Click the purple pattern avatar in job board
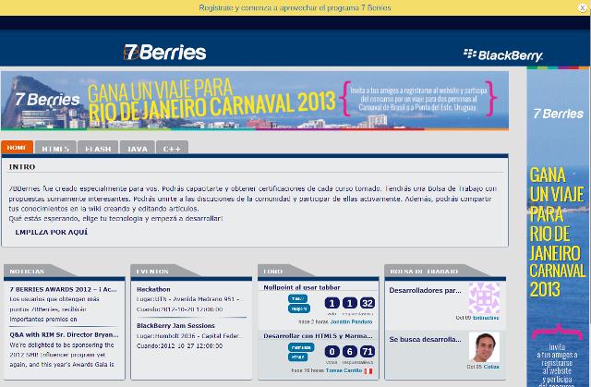Viewport: 591px width, 387px height. (x=484, y=298)
